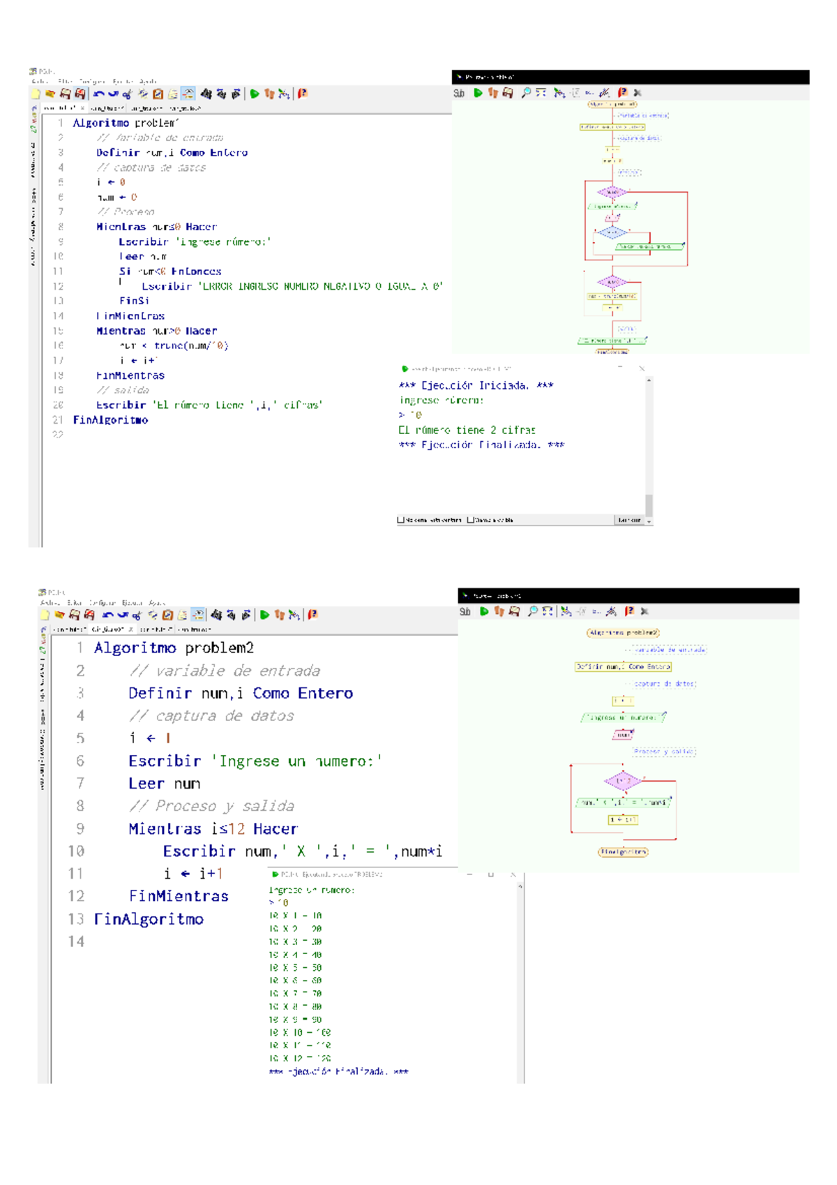The width and height of the screenshot is (837, 1185).
Task: Click the Sub button in the top flowchart toolbar
Action: pos(459,93)
